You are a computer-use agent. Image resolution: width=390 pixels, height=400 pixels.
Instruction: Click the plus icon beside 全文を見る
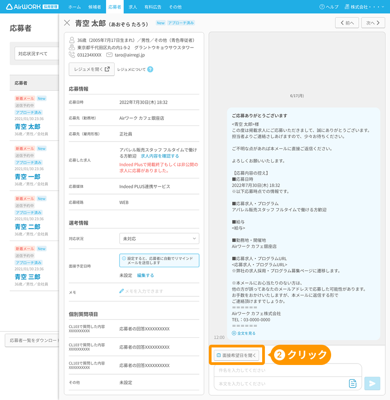tap(234, 333)
